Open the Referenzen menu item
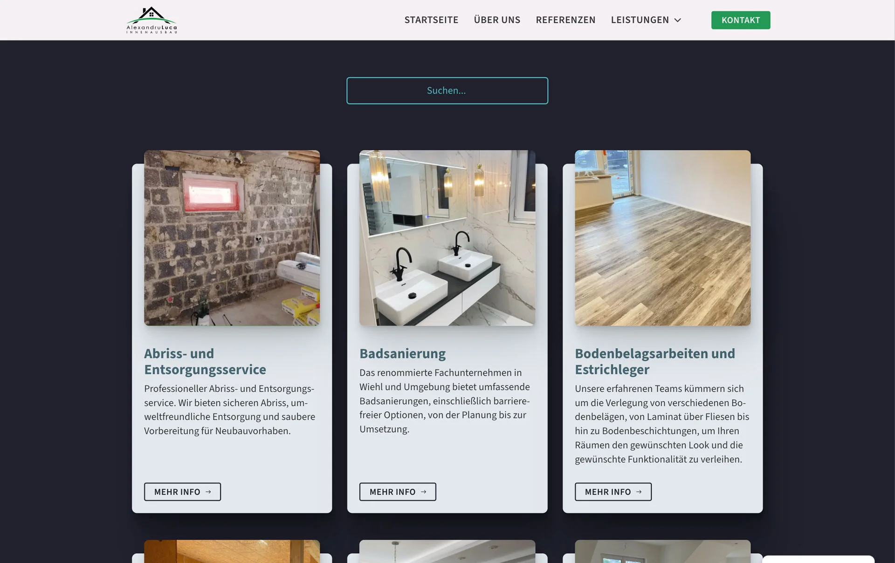Viewport: 895px width, 563px height. [x=565, y=20]
